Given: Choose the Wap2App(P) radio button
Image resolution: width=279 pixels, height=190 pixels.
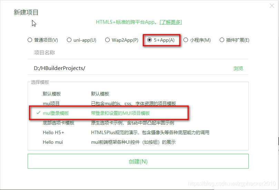Looking at the screenshot, I should point(122,40).
